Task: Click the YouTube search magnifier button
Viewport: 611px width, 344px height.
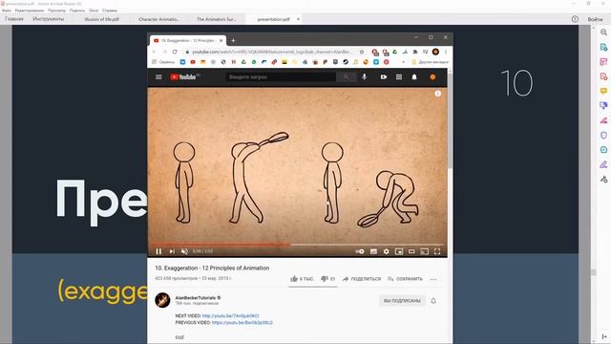Action: pos(346,77)
